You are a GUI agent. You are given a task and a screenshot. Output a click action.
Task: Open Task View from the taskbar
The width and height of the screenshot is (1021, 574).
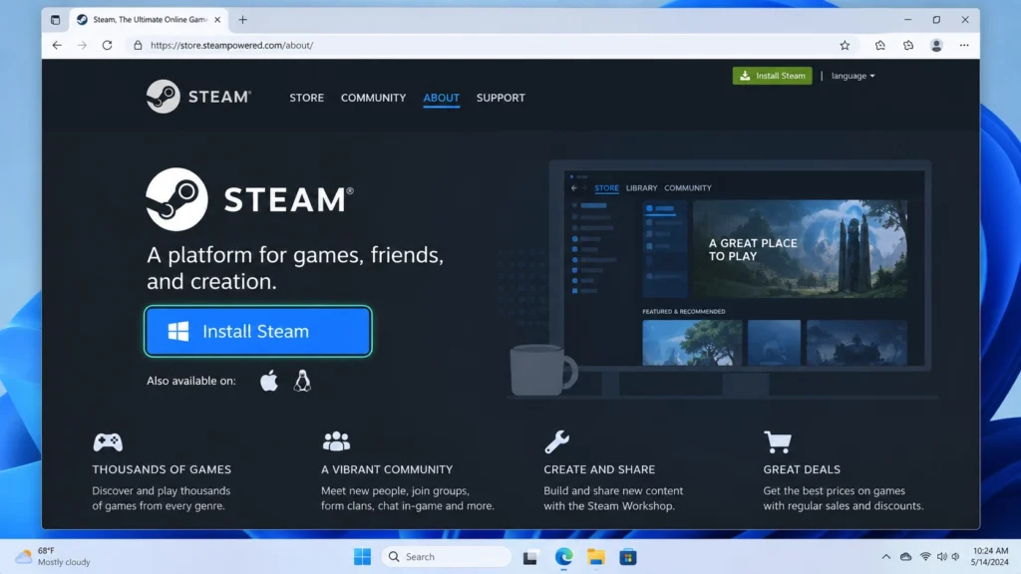530,557
